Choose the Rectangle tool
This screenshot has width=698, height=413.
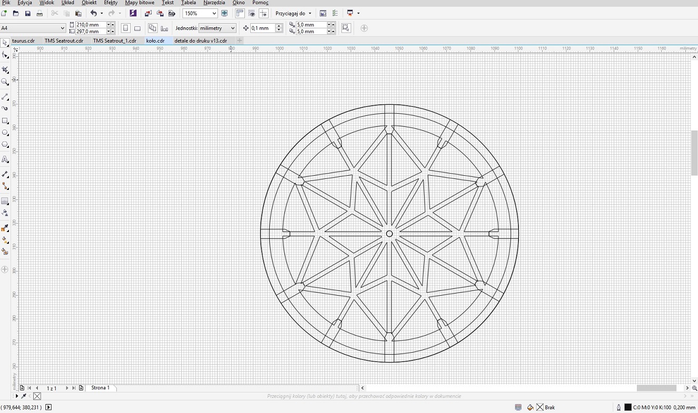tap(5, 120)
